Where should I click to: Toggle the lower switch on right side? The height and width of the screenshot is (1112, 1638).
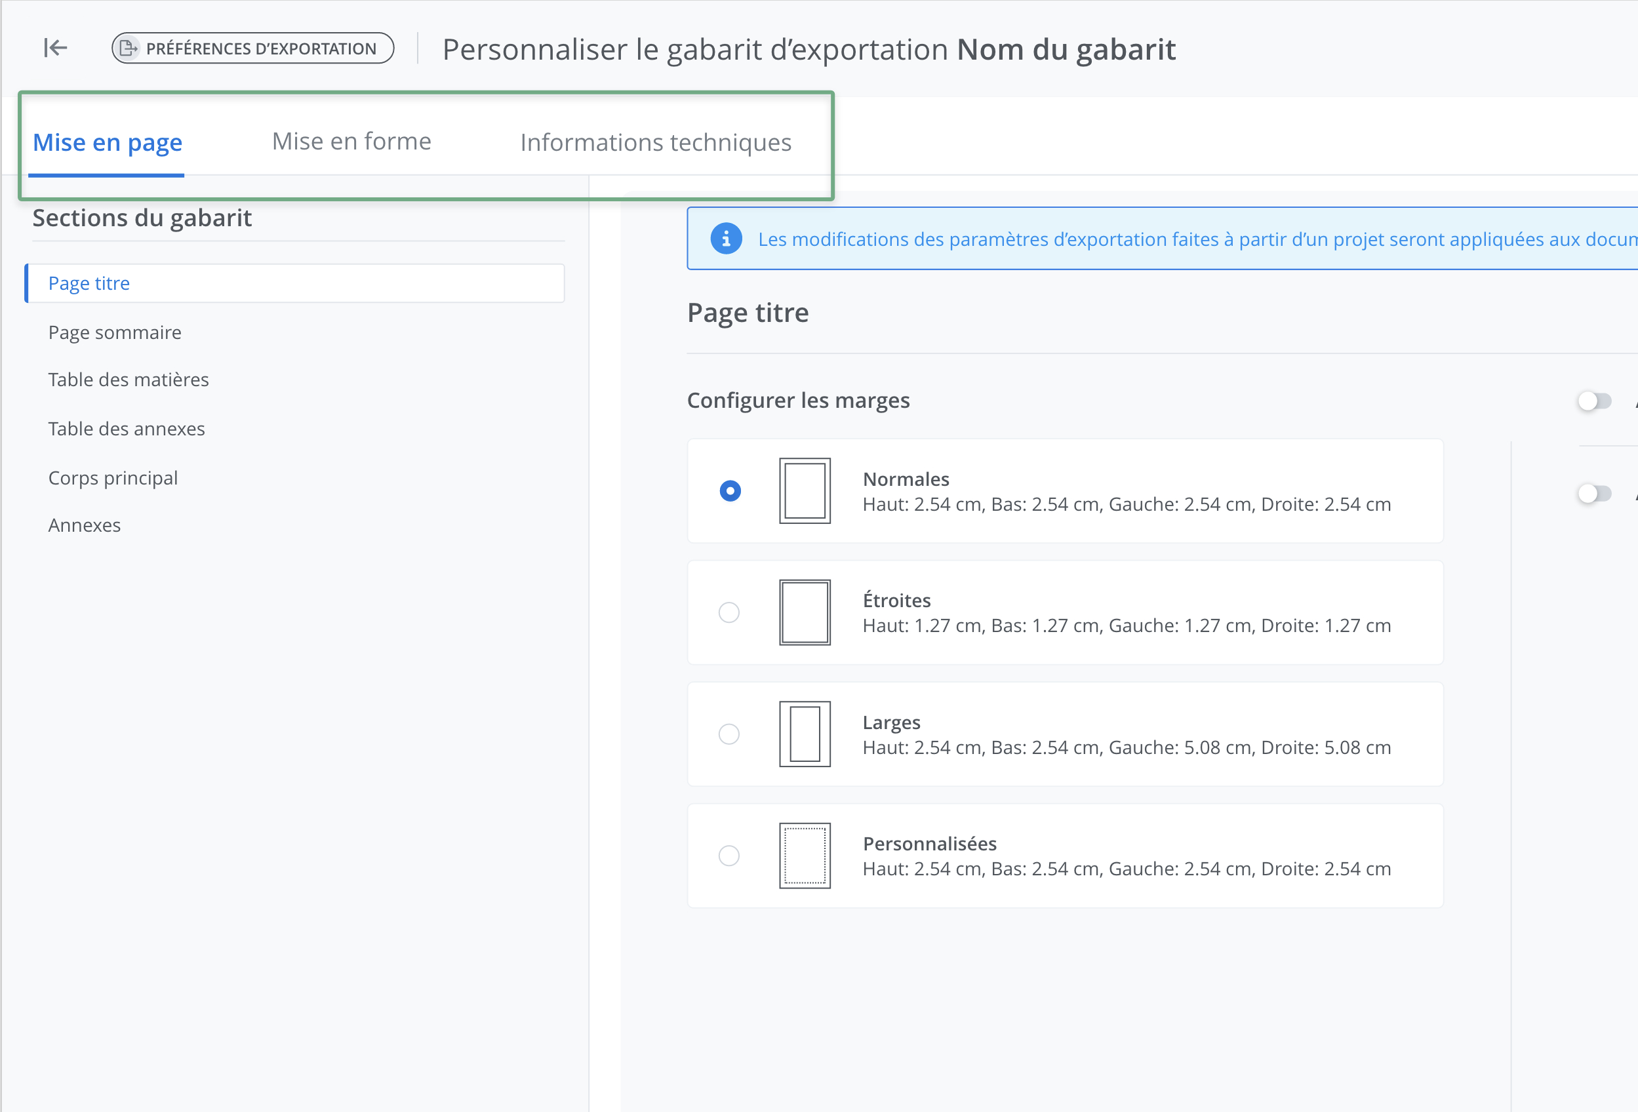1594,493
